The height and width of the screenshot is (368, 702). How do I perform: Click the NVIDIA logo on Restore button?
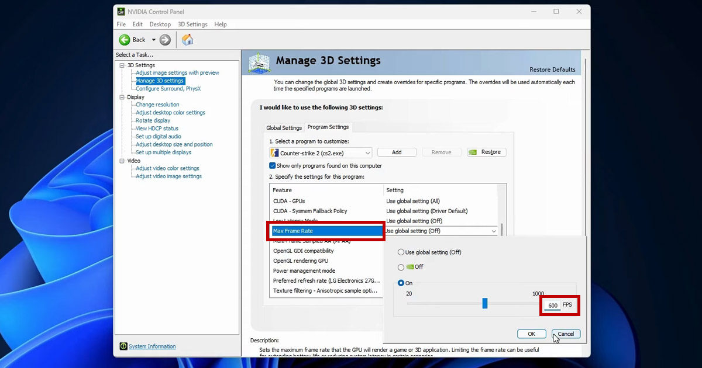pos(474,152)
